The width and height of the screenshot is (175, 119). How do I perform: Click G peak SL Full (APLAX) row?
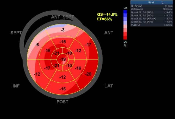tap(152, 19)
